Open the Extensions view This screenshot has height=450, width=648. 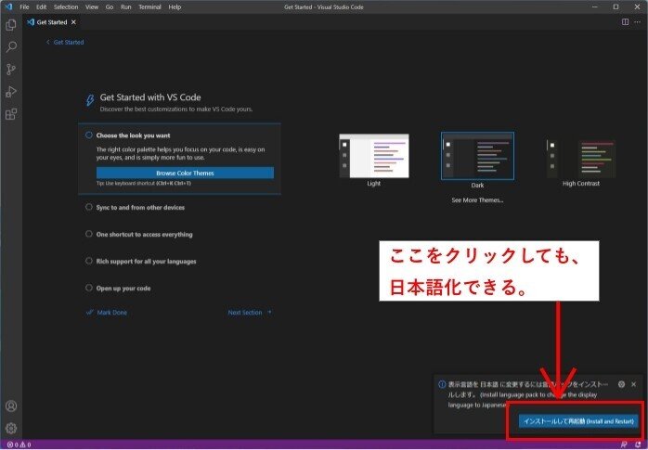click(11, 113)
